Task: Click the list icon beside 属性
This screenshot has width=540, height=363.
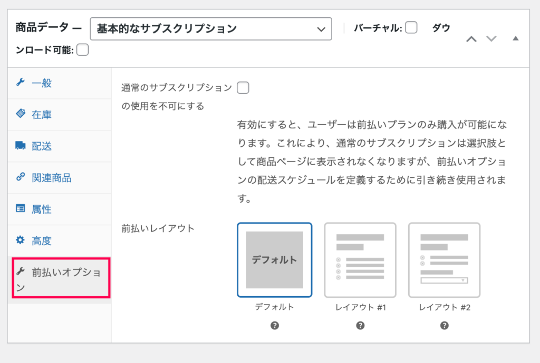Action: point(21,208)
